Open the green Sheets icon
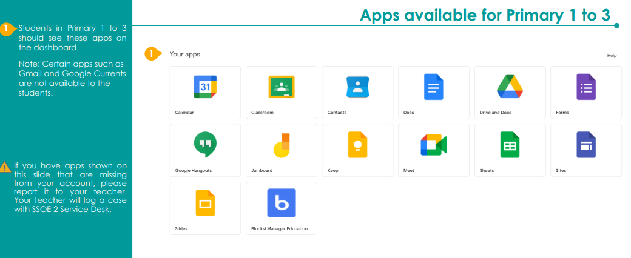631x258 pixels. pos(510,145)
